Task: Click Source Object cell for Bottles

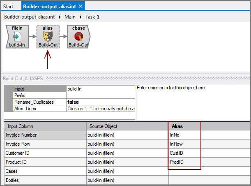Action: point(127,180)
